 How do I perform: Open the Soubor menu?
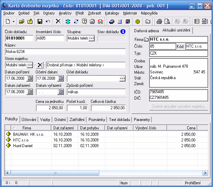tap(9, 13)
